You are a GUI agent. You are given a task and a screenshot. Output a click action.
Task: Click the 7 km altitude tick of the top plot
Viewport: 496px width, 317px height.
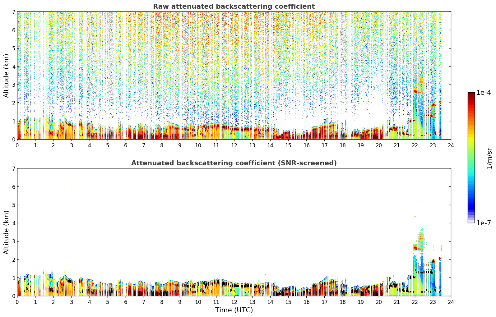coord(13,12)
